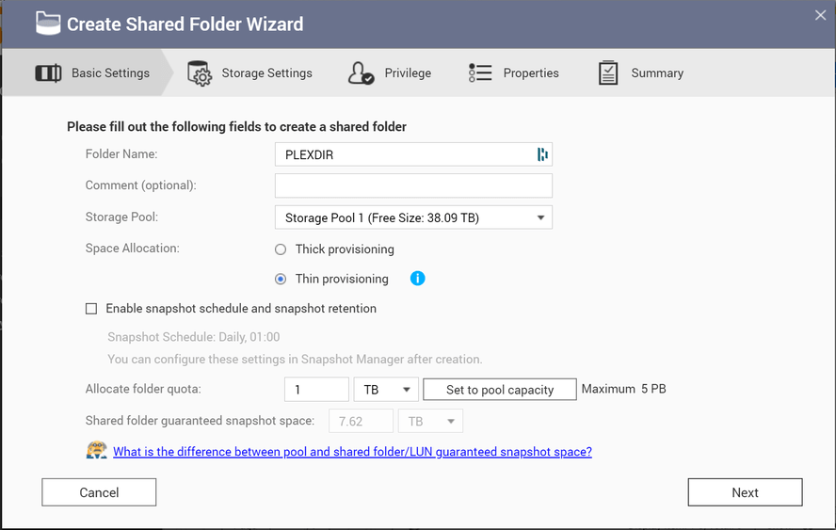Click the Privilege user icon
This screenshot has height=530, width=836.
coord(361,73)
